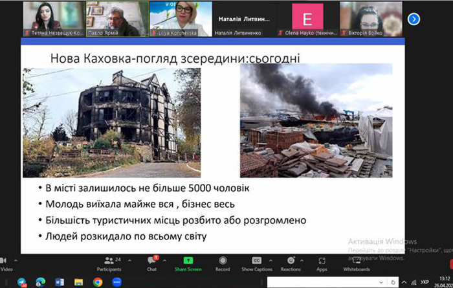Open Telegram from taskbar
Screen dimensions: 453x288
point(21,282)
